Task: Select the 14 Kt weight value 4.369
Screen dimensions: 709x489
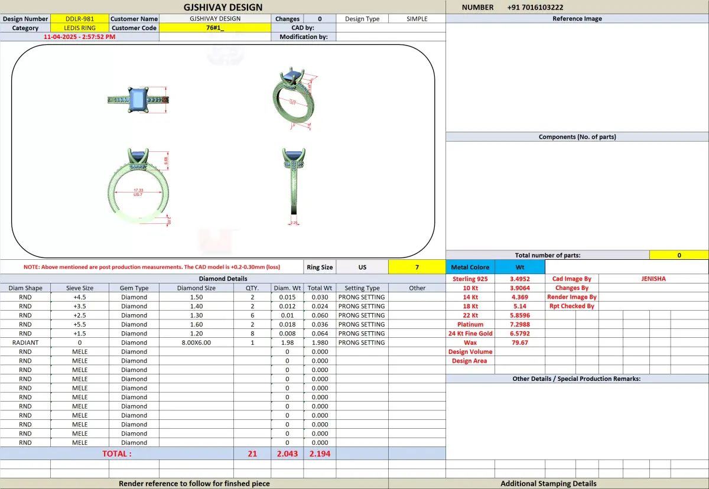Action: 520,297
